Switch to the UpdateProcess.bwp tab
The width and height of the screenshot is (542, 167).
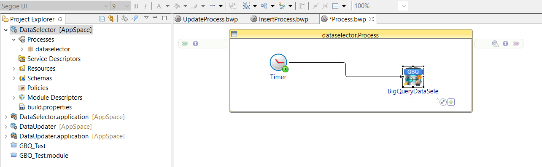210,19
